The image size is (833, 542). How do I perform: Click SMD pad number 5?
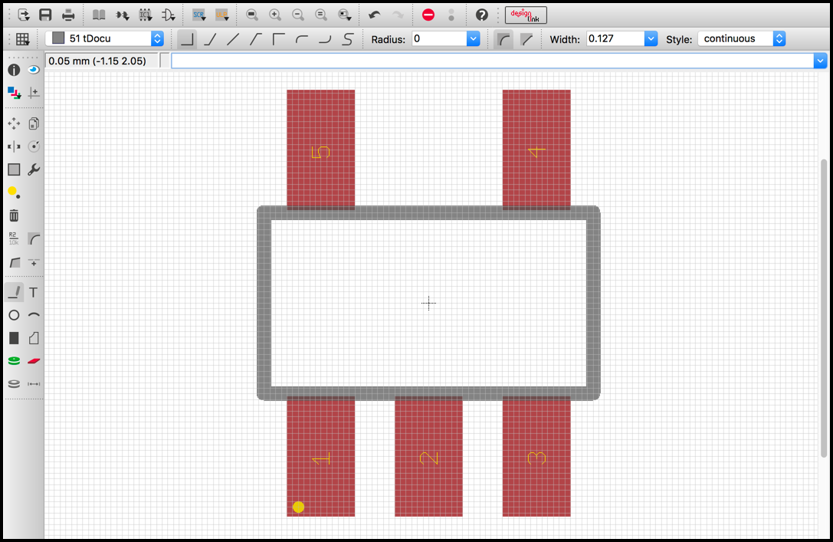pyautogui.click(x=321, y=149)
